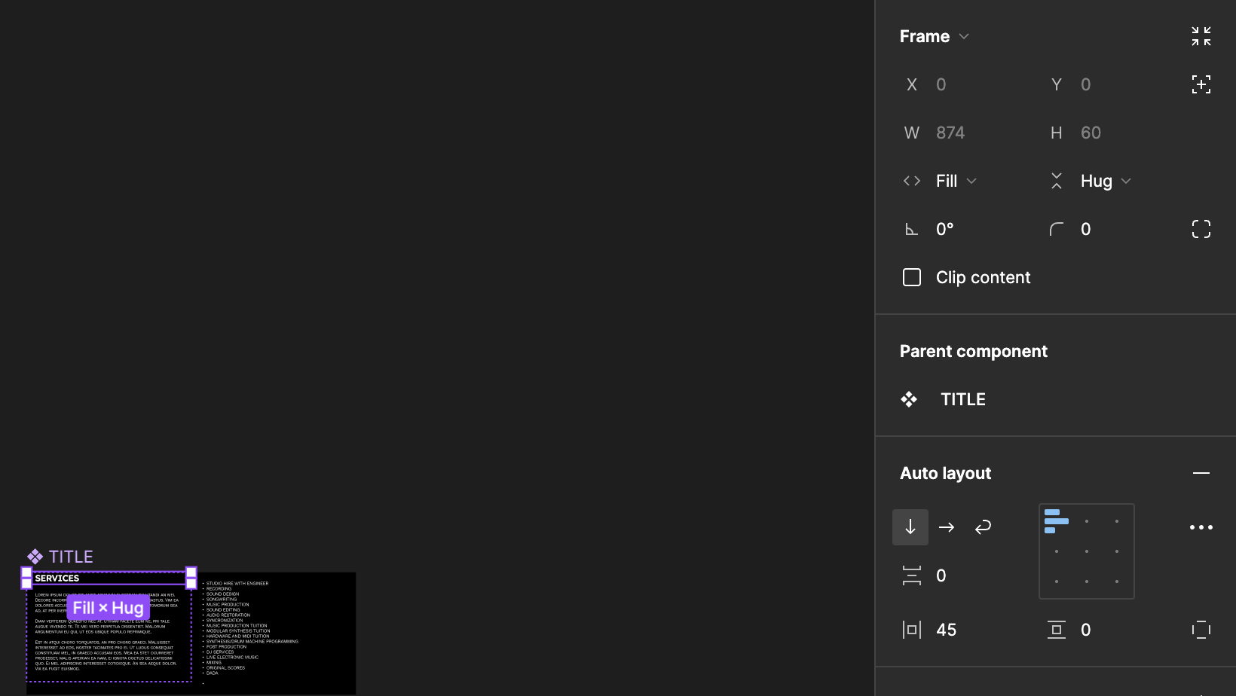Click independent corners icon
The height and width of the screenshot is (696, 1236).
coord(1201,229)
